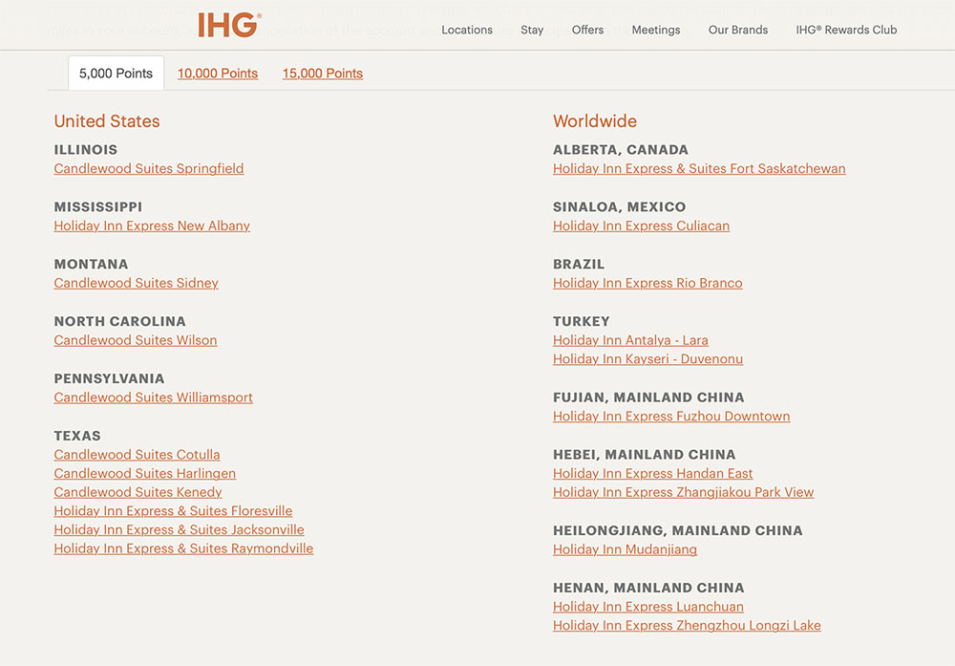
Task: Click the Worldwide heading
Action: (595, 121)
